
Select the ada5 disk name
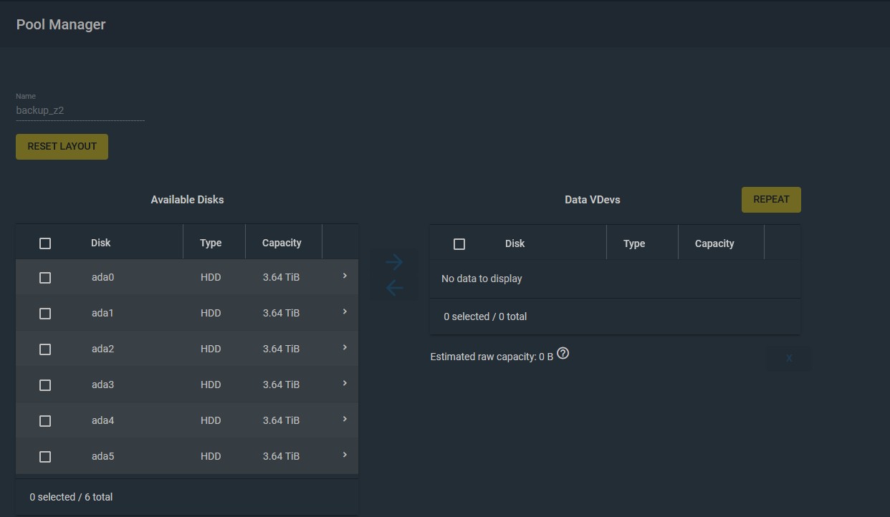click(x=102, y=456)
